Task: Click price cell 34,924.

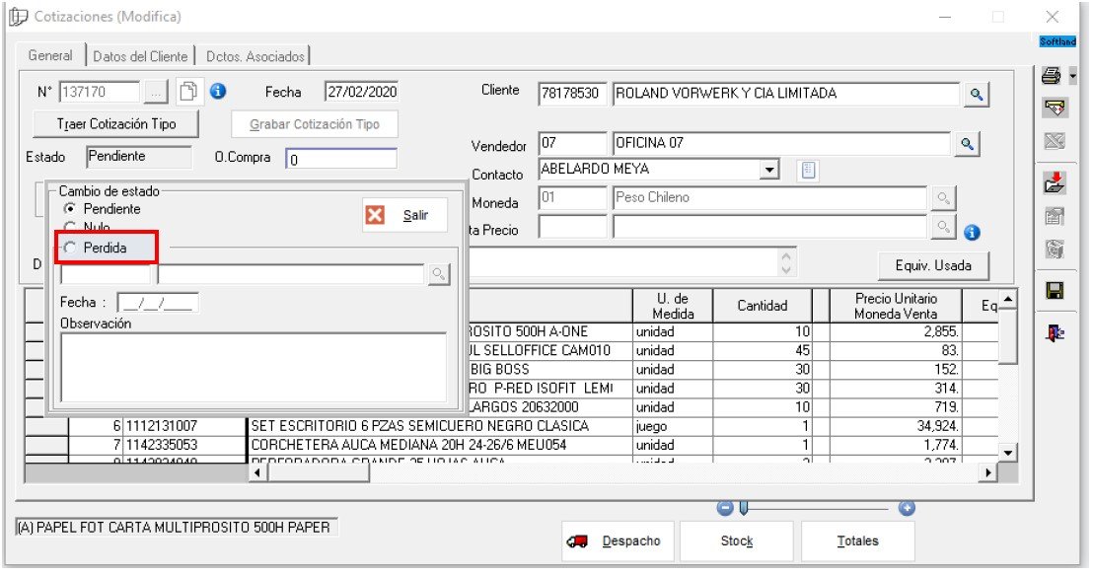Action: (896, 426)
